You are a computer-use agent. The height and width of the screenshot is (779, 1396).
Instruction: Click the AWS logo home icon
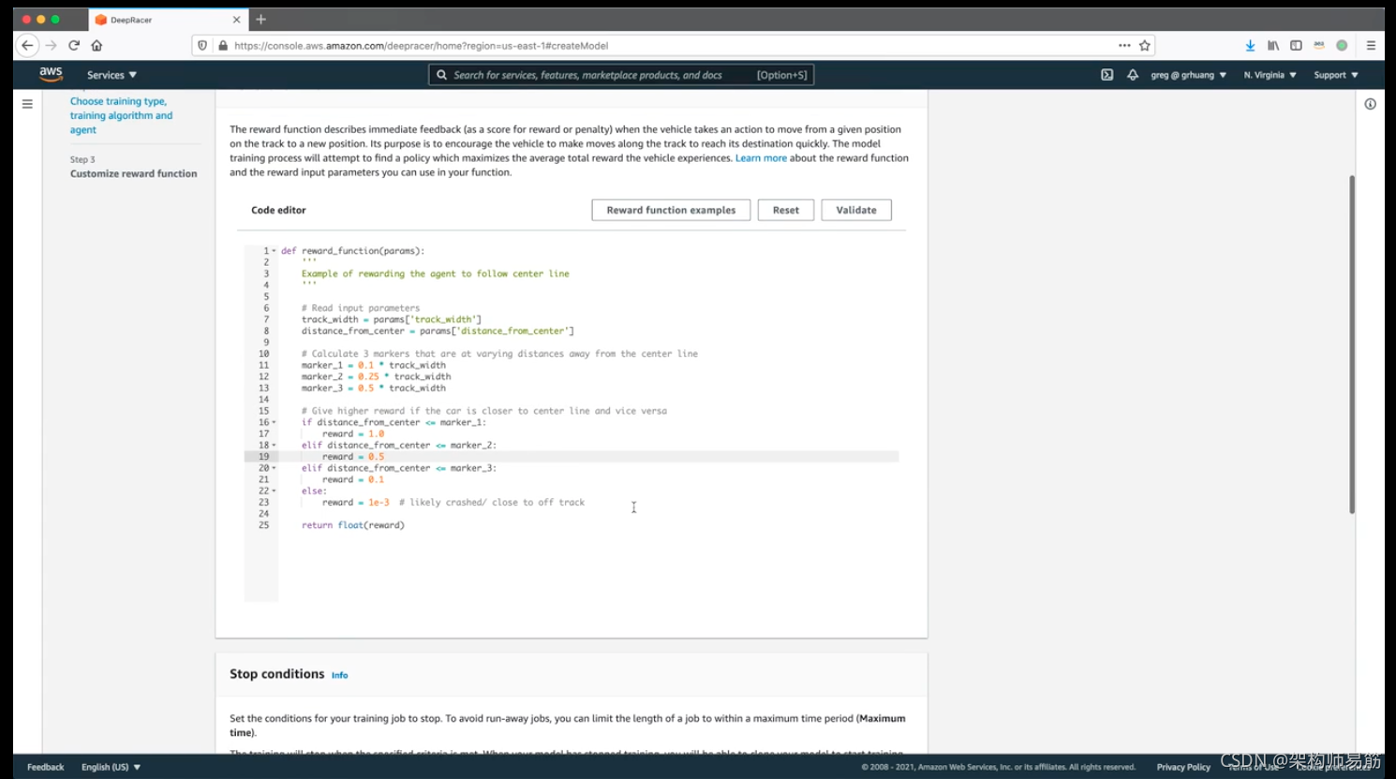coord(51,74)
